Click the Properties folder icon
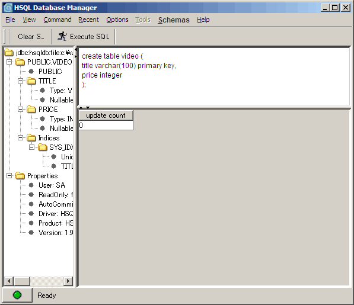 [x=20, y=176]
